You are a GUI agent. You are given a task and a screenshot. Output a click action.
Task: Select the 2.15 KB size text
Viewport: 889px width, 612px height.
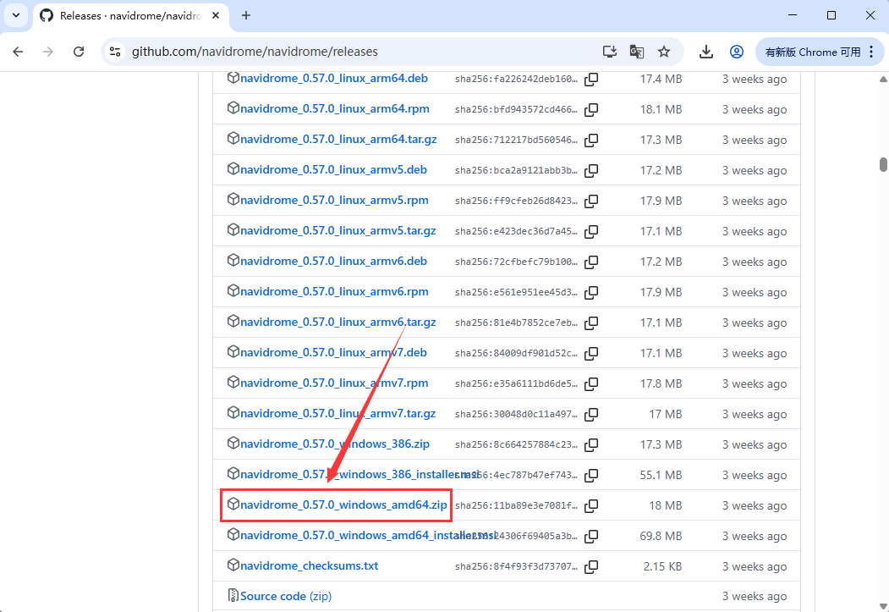pos(662,566)
